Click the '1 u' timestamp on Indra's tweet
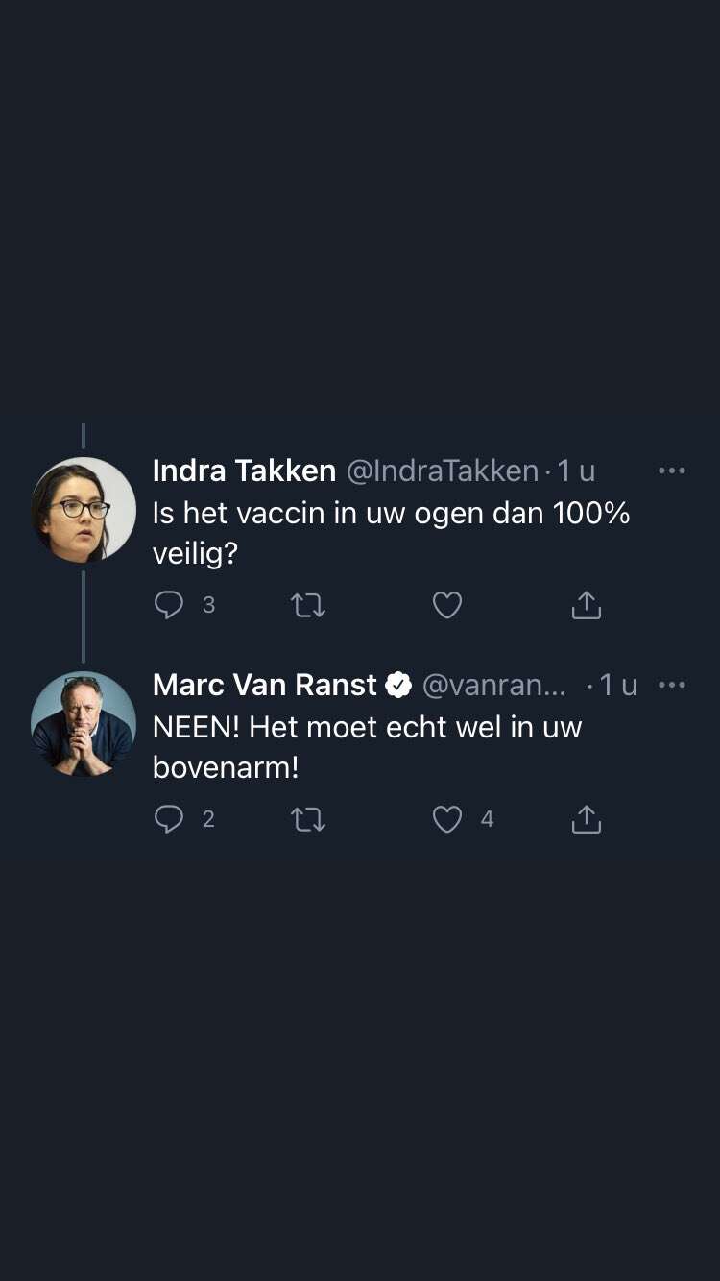Screen dimensions: 720x1281 [x=576, y=471]
